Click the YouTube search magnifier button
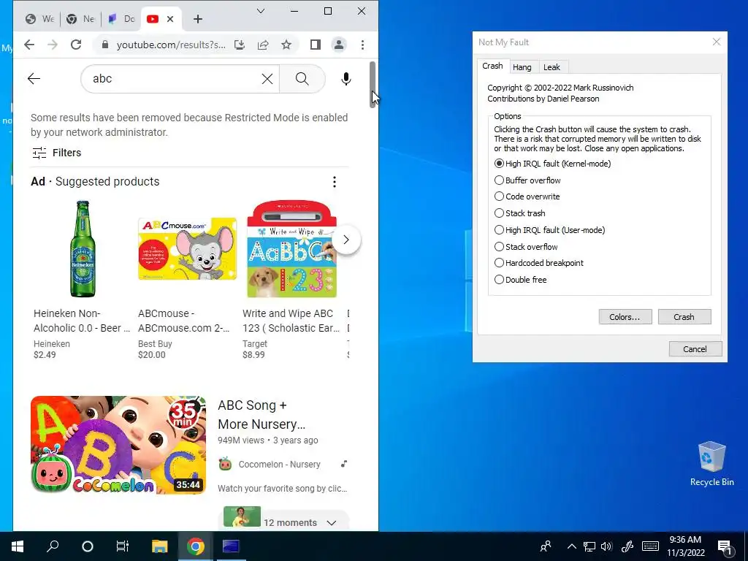748x561 pixels. (302, 79)
